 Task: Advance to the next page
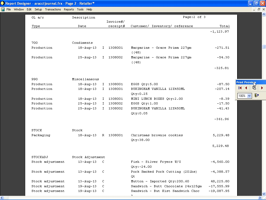262,88
